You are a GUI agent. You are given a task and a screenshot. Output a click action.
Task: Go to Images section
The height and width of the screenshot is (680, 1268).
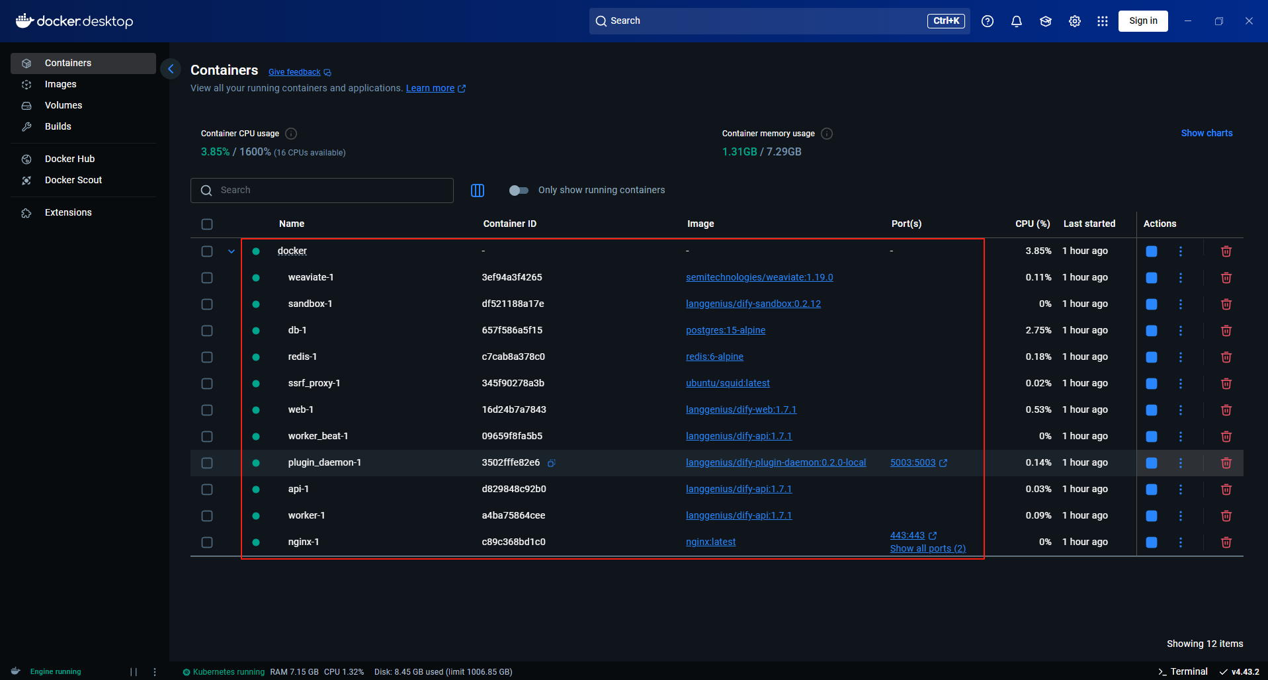[x=83, y=84]
